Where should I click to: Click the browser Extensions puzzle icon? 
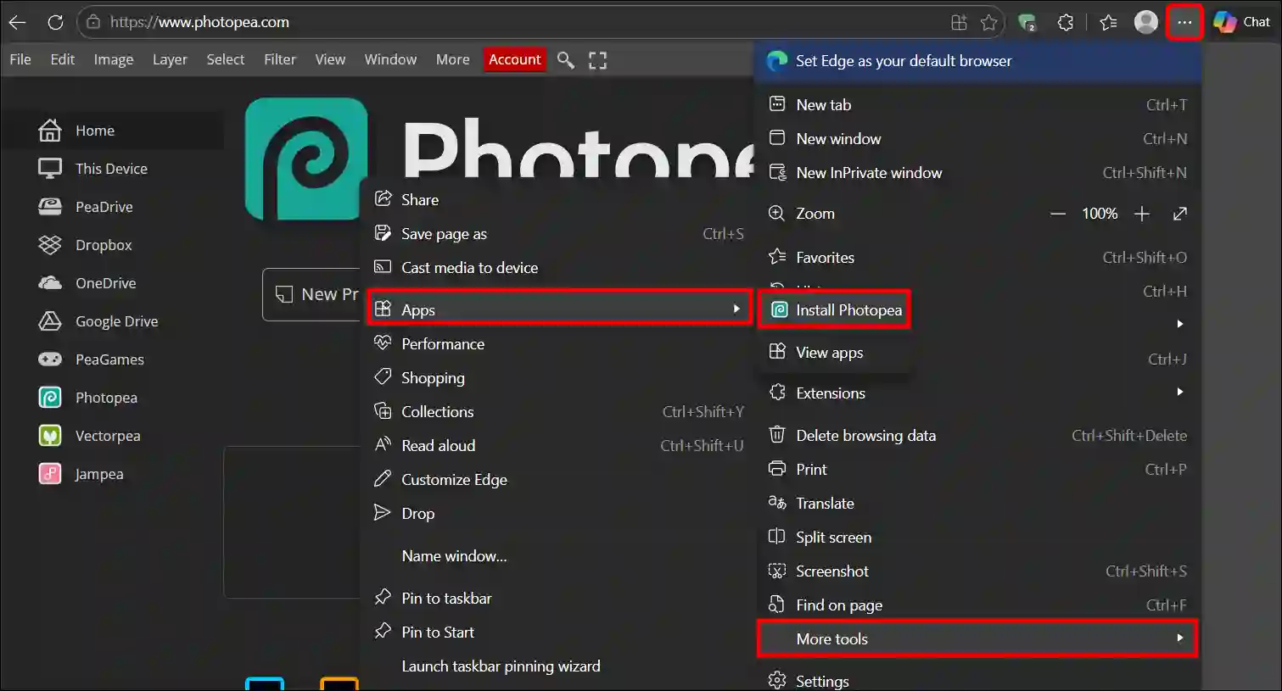tap(1065, 22)
